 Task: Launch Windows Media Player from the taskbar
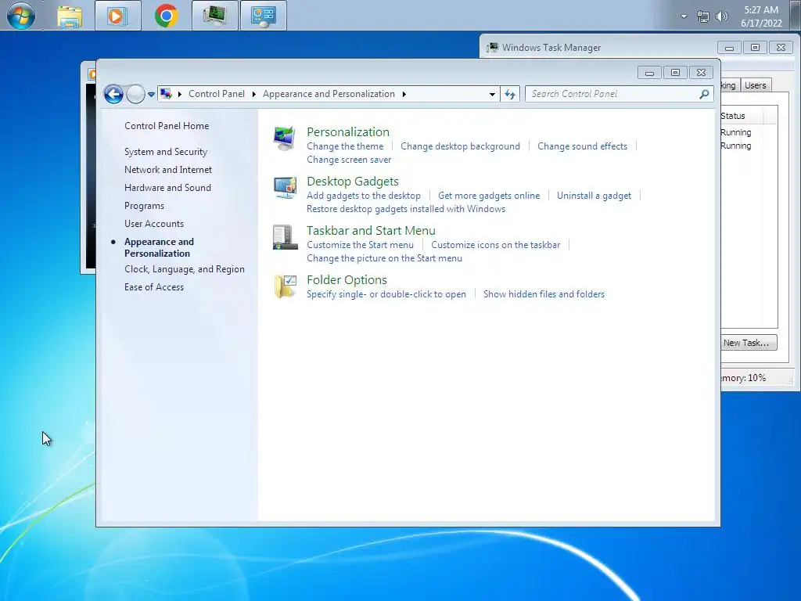tap(117, 16)
